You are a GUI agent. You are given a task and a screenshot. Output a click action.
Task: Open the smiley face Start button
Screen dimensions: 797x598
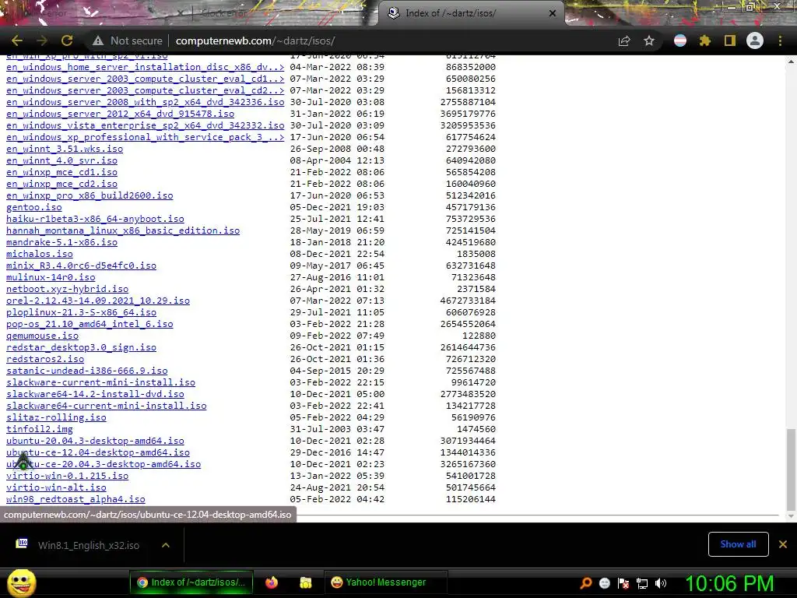(21, 582)
